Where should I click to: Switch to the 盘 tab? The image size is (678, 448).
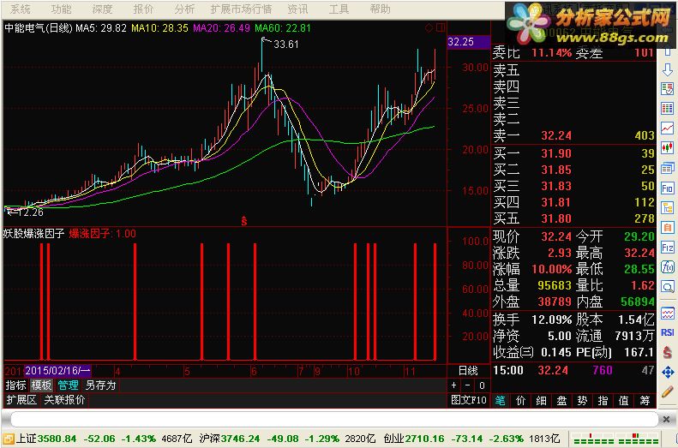[561, 401]
